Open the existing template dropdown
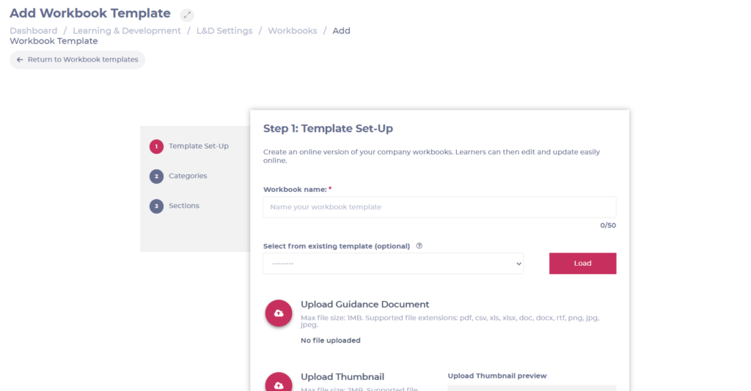Viewport: 751px width, 391px height. click(x=393, y=264)
